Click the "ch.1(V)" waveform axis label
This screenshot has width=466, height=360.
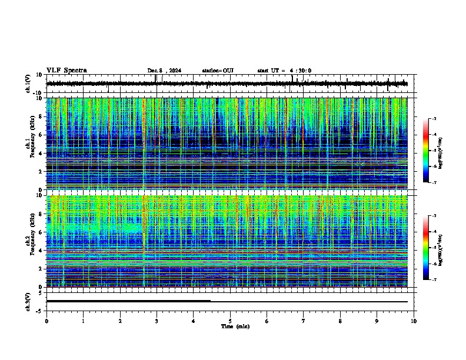[x=28, y=84]
